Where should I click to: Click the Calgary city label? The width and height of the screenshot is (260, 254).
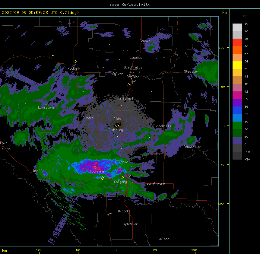tap(120, 182)
